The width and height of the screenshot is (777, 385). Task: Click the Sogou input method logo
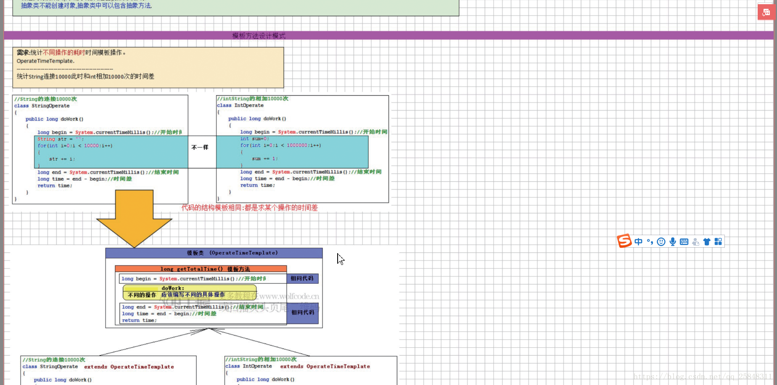[x=624, y=241]
